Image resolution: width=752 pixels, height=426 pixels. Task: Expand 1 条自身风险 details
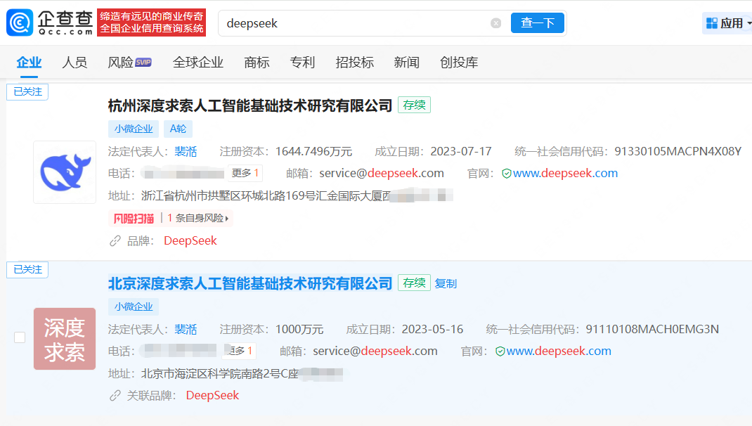197,219
